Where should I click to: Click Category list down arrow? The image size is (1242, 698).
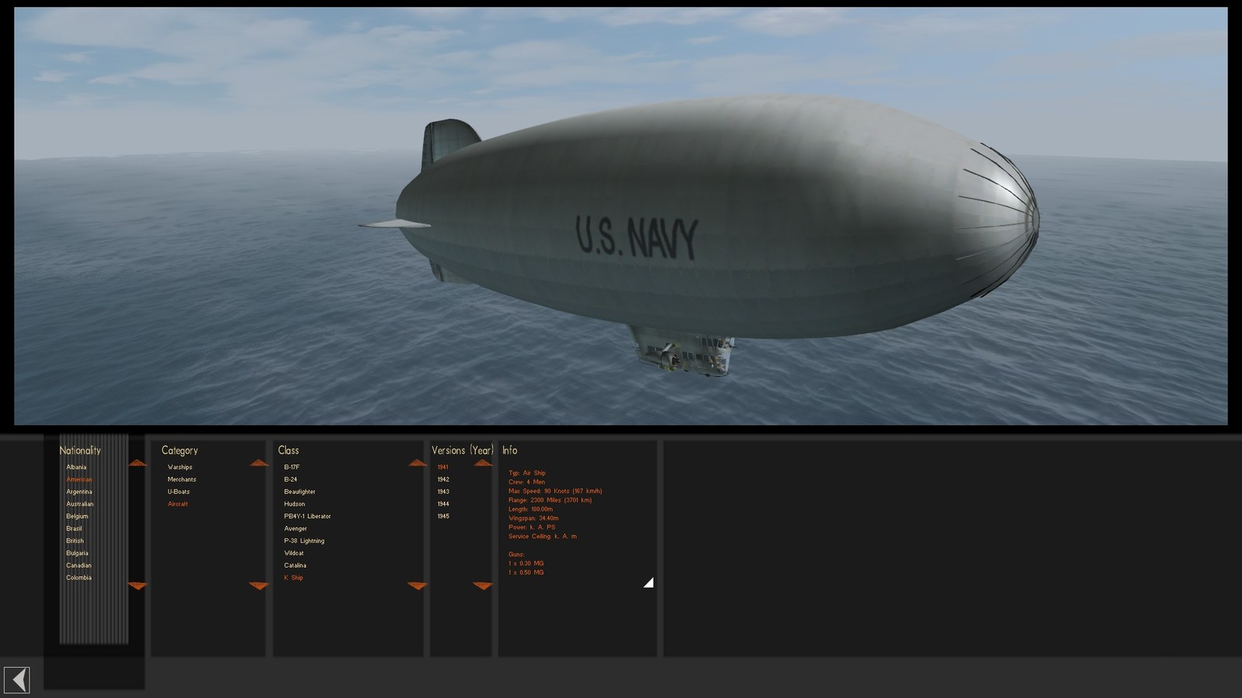pyautogui.click(x=259, y=586)
